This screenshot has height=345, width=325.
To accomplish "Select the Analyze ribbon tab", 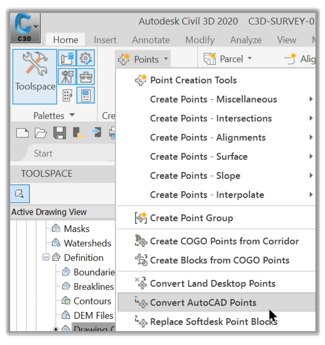I will (246, 40).
